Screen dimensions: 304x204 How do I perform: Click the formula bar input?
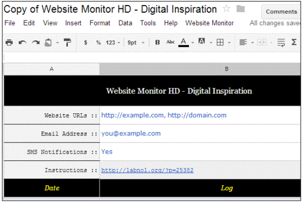click(x=152, y=57)
